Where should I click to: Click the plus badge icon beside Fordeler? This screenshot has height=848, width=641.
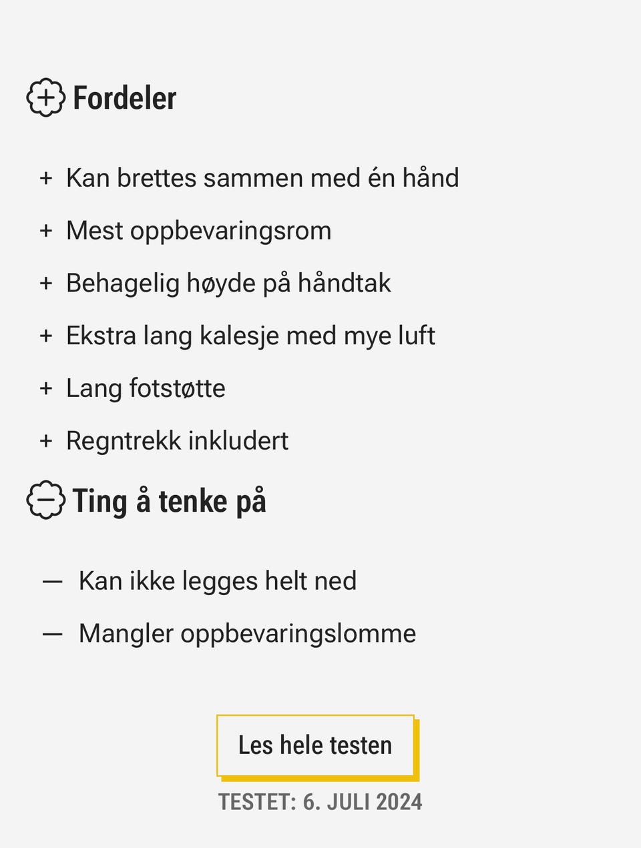(x=45, y=98)
